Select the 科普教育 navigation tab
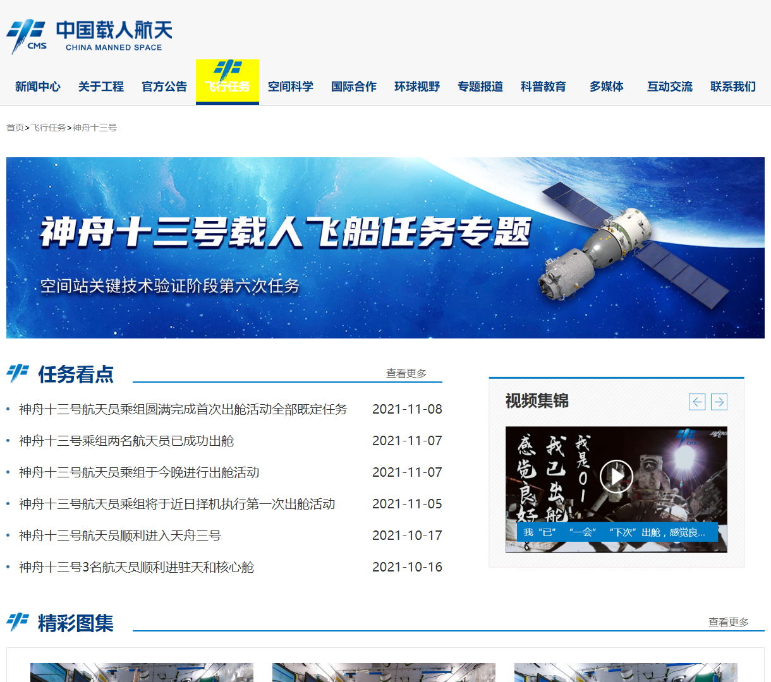Image resolution: width=771 pixels, height=682 pixels. [x=543, y=87]
